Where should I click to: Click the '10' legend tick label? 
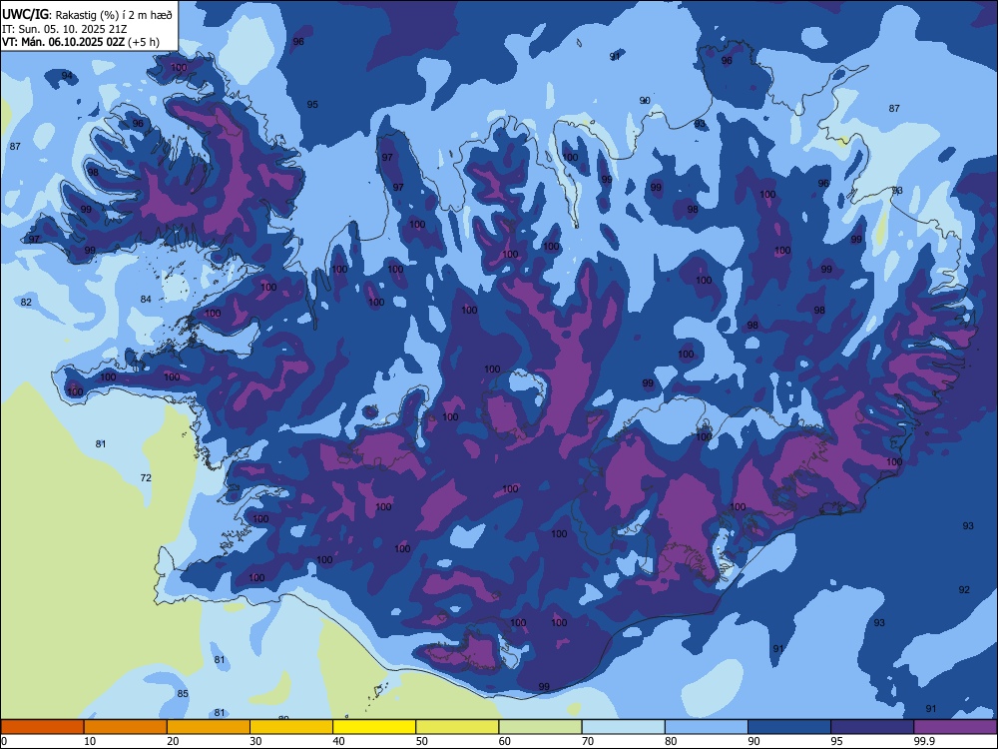[90, 741]
